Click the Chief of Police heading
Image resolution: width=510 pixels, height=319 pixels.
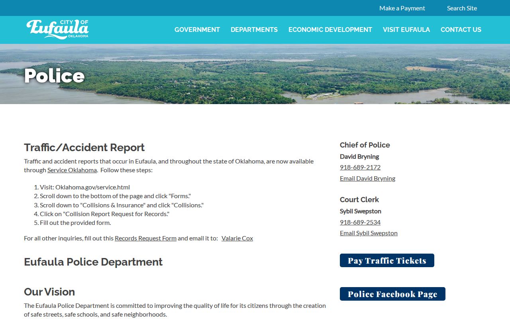(x=365, y=145)
